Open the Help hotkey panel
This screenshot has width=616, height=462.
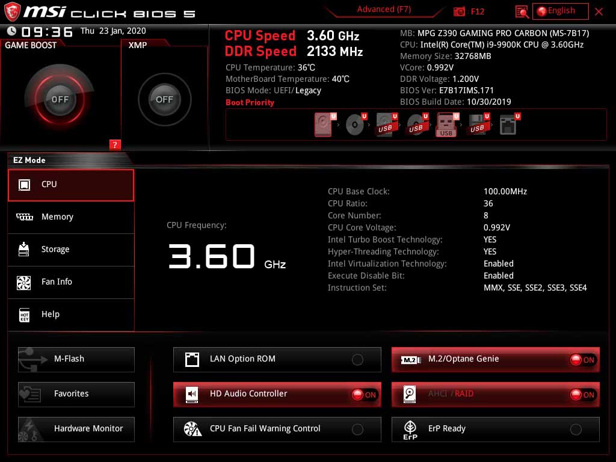point(71,314)
